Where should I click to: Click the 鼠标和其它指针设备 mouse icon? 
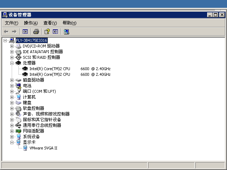coord(18,120)
